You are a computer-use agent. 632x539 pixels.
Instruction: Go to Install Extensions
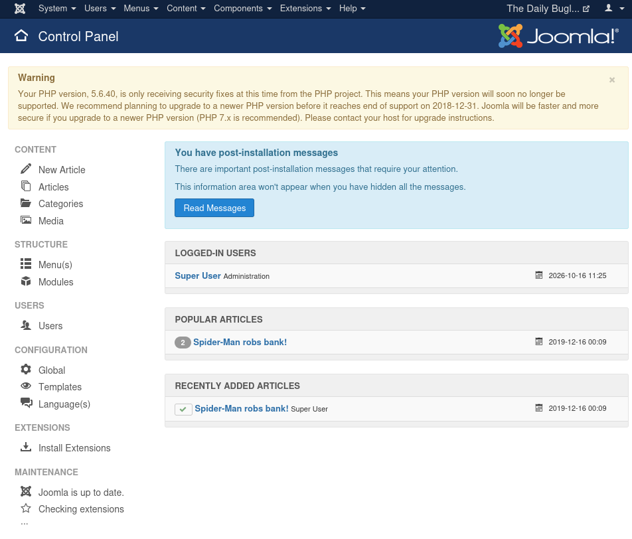[x=74, y=448]
